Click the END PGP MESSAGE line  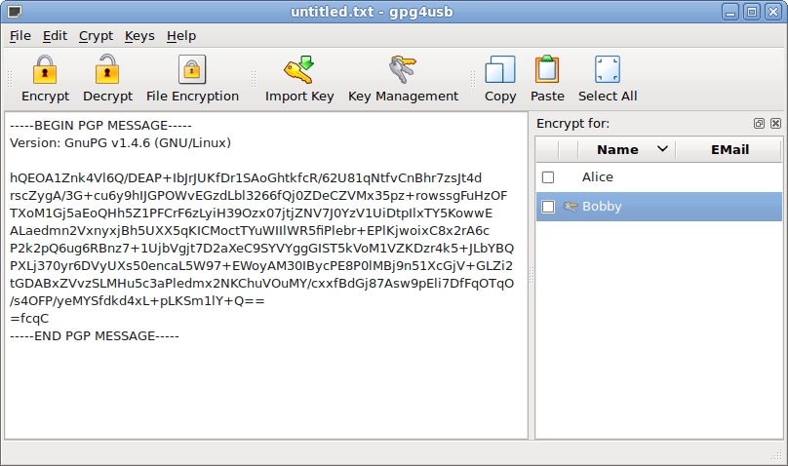pyautogui.click(x=95, y=336)
